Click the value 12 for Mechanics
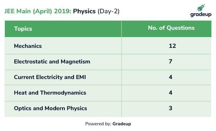The image size is (216, 131). [172, 46]
